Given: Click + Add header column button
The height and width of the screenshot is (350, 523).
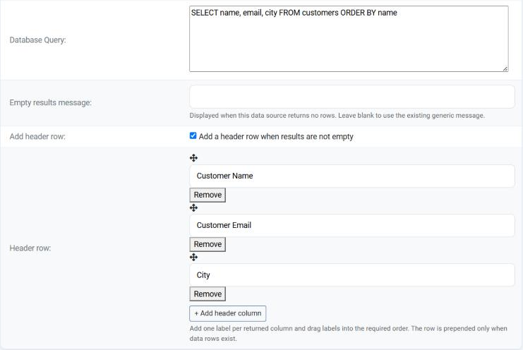Looking at the screenshot, I should pyautogui.click(x=228, y=313).
